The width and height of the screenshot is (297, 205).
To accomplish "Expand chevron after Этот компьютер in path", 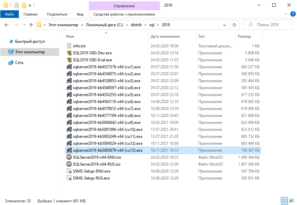I will coord(82,25).
